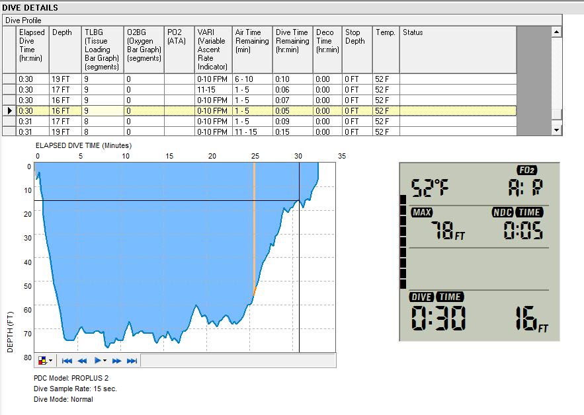
Task: Select the Dive Time Remaining column header
Action: click(x=293, y=50)
